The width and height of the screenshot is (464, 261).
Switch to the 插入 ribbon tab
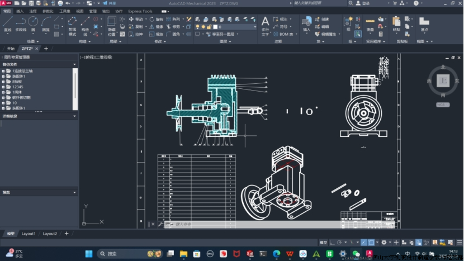pos(20,11)
